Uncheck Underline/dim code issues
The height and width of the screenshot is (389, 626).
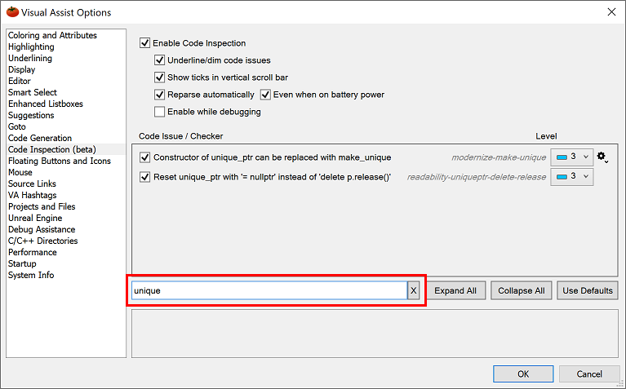tap(160, 60)
